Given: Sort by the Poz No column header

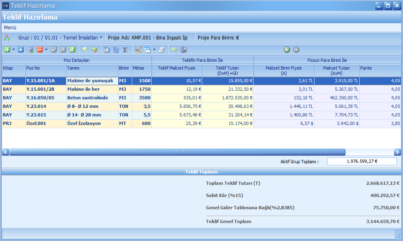Looking at the screenshot, I should click(46, 68).
